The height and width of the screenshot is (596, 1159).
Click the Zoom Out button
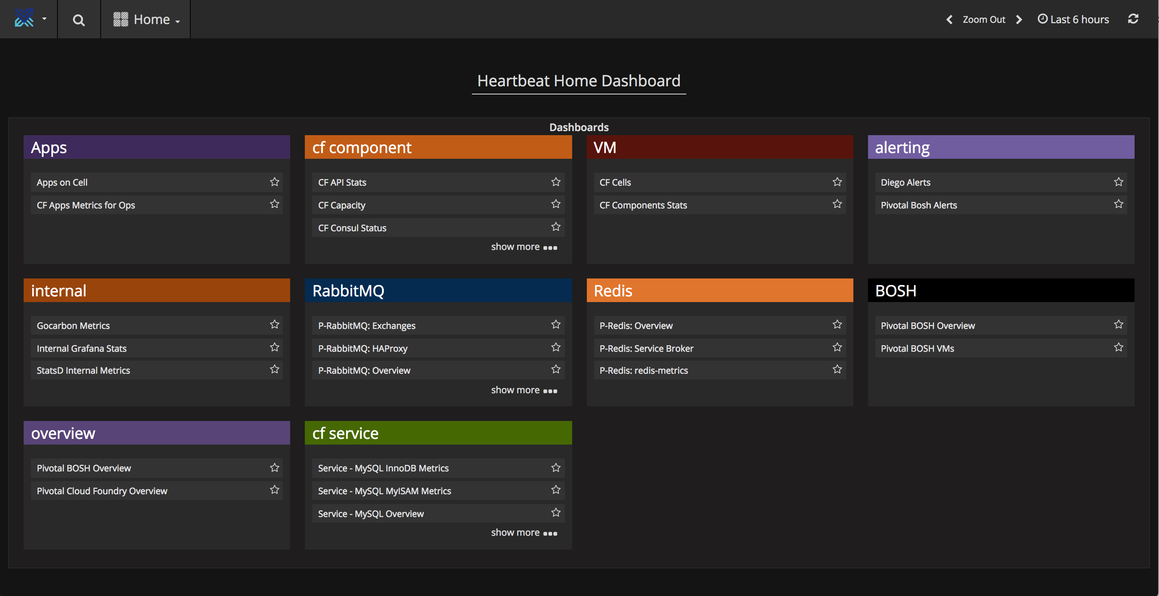point(983,20)
